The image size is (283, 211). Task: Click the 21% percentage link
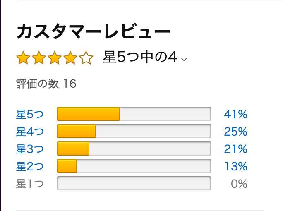click(x=235, y=149)
